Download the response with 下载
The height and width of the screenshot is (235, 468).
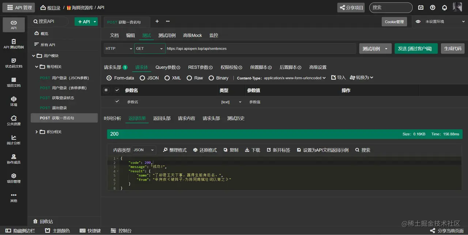252,150
